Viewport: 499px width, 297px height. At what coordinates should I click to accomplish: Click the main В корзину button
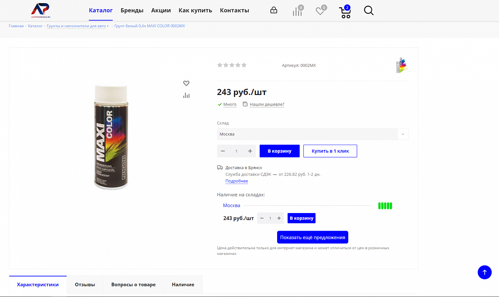point(279,151)
